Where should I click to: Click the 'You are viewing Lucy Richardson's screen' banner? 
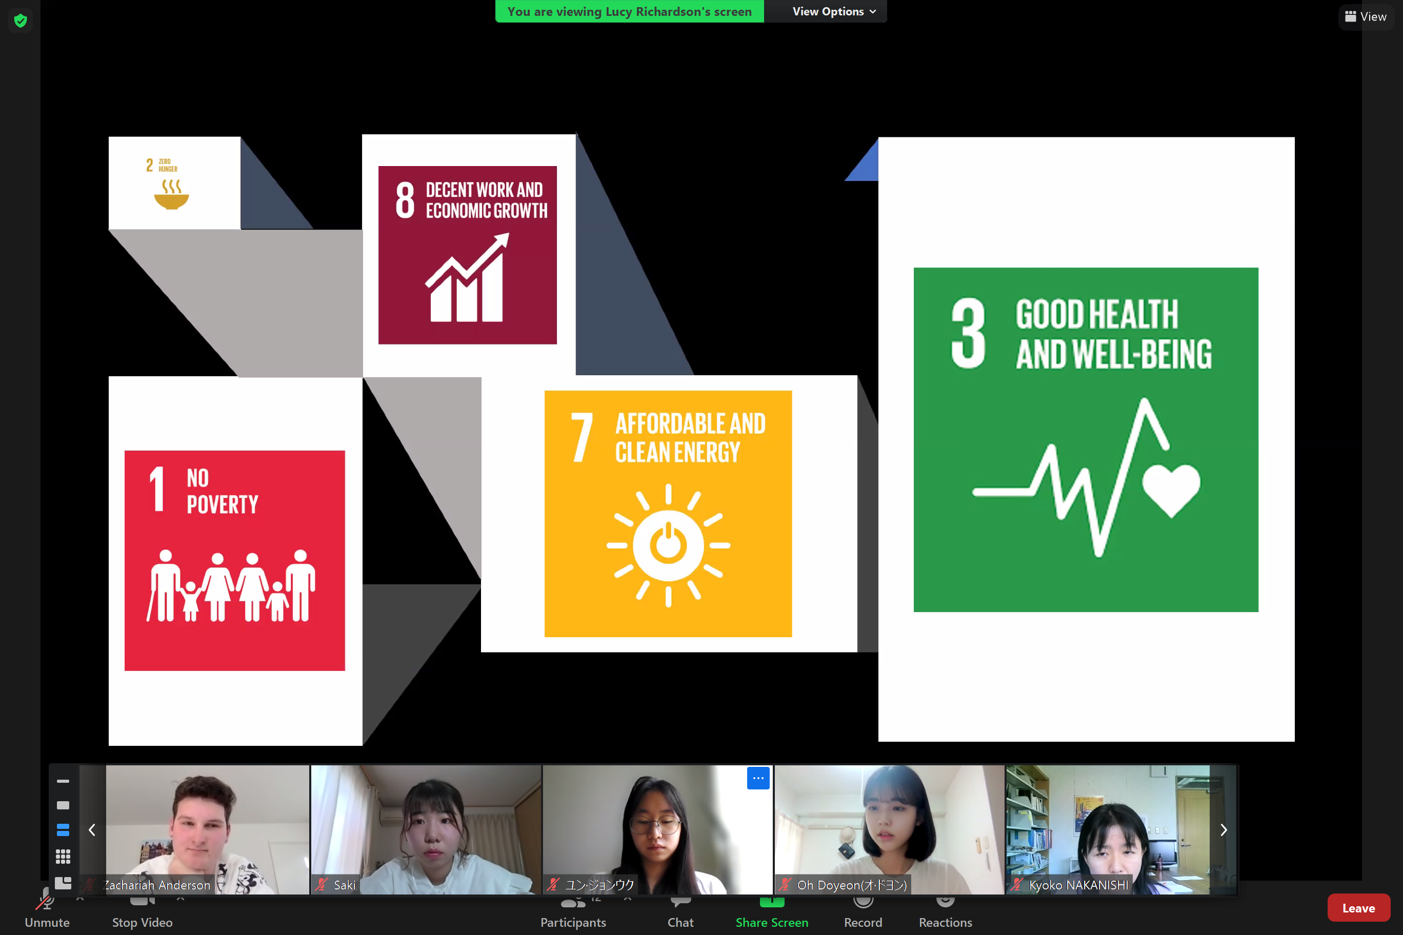[629, 11]
